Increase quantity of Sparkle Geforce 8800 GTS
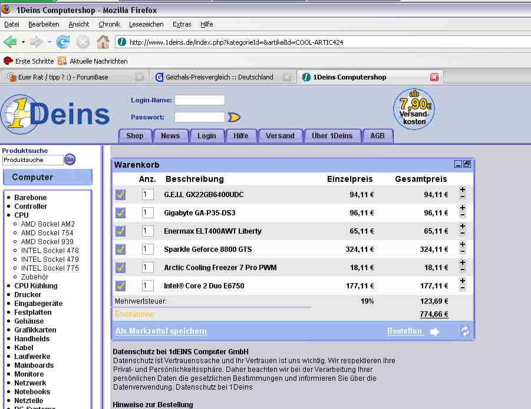The image size is (531, 409). [463, 244]
